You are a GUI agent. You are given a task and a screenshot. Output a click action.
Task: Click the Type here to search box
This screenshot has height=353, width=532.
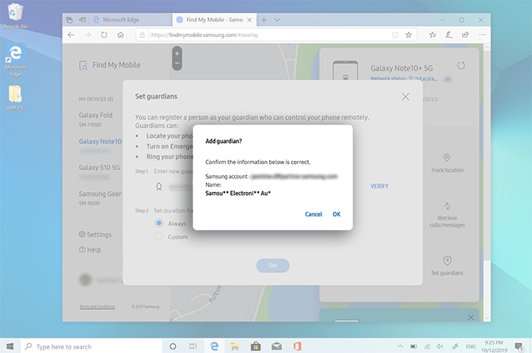tap(92, 347)
